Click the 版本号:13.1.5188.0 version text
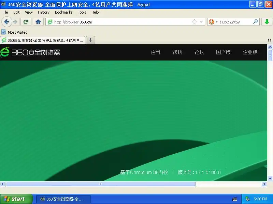 coord(199,172)
